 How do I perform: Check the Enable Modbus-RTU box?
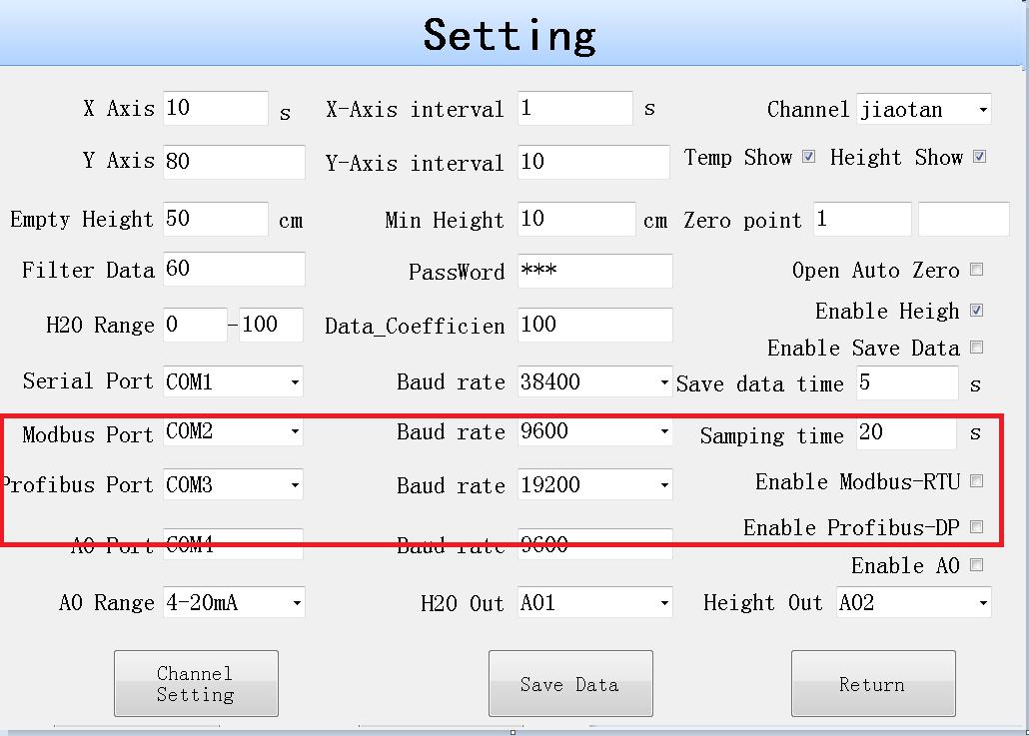coord(977,481)
